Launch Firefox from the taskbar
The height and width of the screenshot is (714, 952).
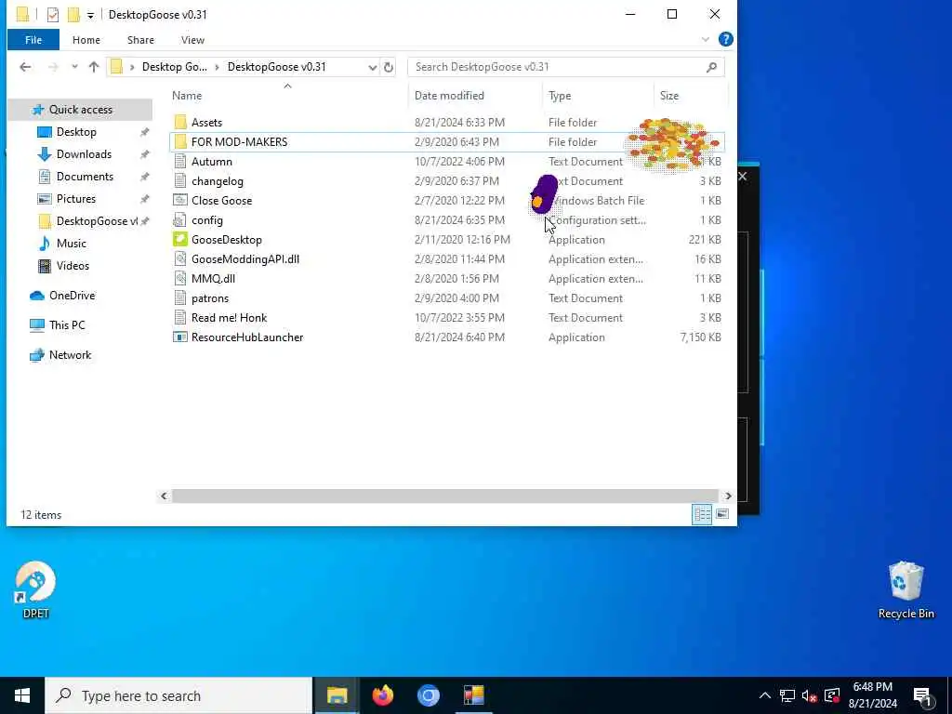pyautogui.click(x=382, y=695)
